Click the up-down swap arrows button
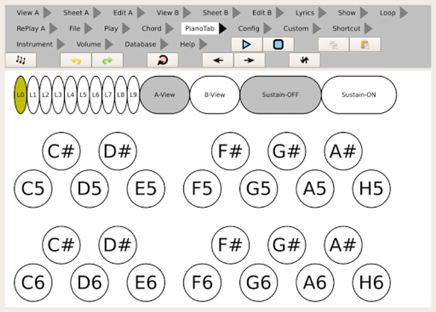Image resolution: width=436 pixels, height=312 pixels. [304, 60]
